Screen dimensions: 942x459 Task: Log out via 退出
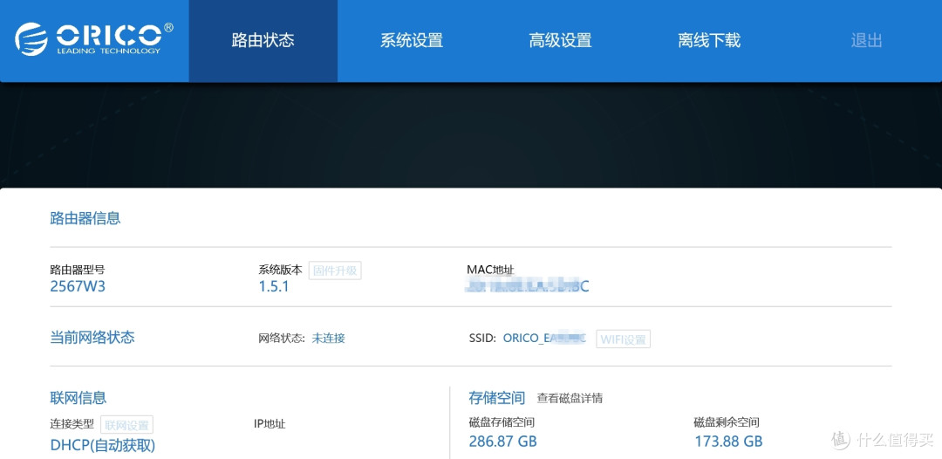[x=866, y=41]
